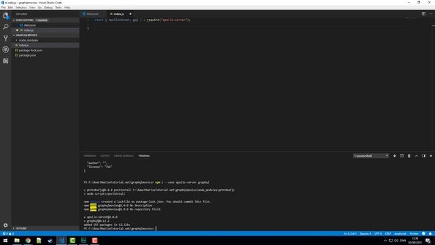Switch to Visual Studio Code taskbar icon
The image size is (435, 245).
tap(61, 240)
